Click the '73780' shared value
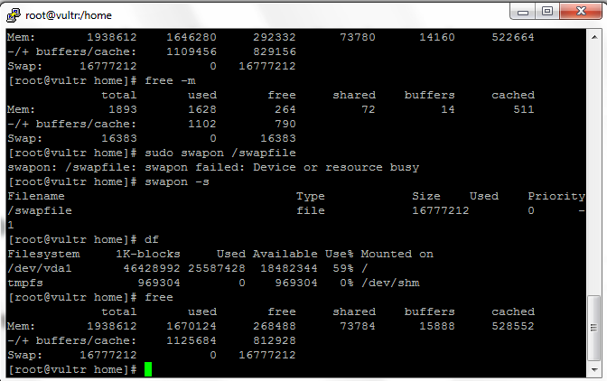The height and width of the screenshot is (381, 607). 358,38
